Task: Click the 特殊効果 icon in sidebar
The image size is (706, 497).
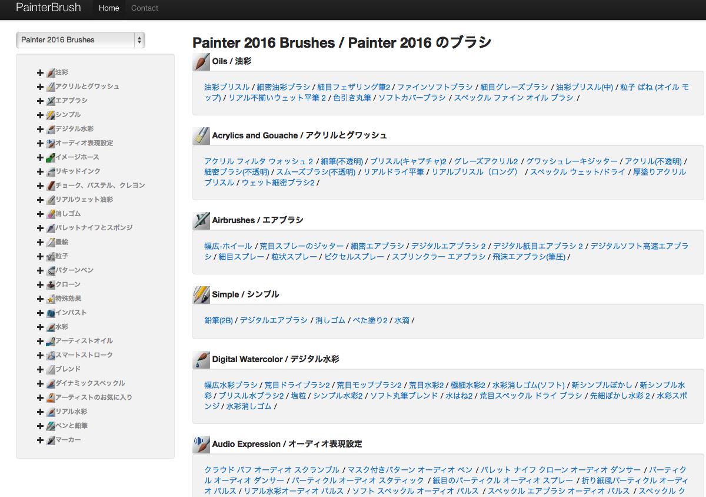Action: tap(51, 299)
